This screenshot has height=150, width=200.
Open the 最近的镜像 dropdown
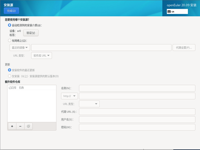[x=19, y=48]
